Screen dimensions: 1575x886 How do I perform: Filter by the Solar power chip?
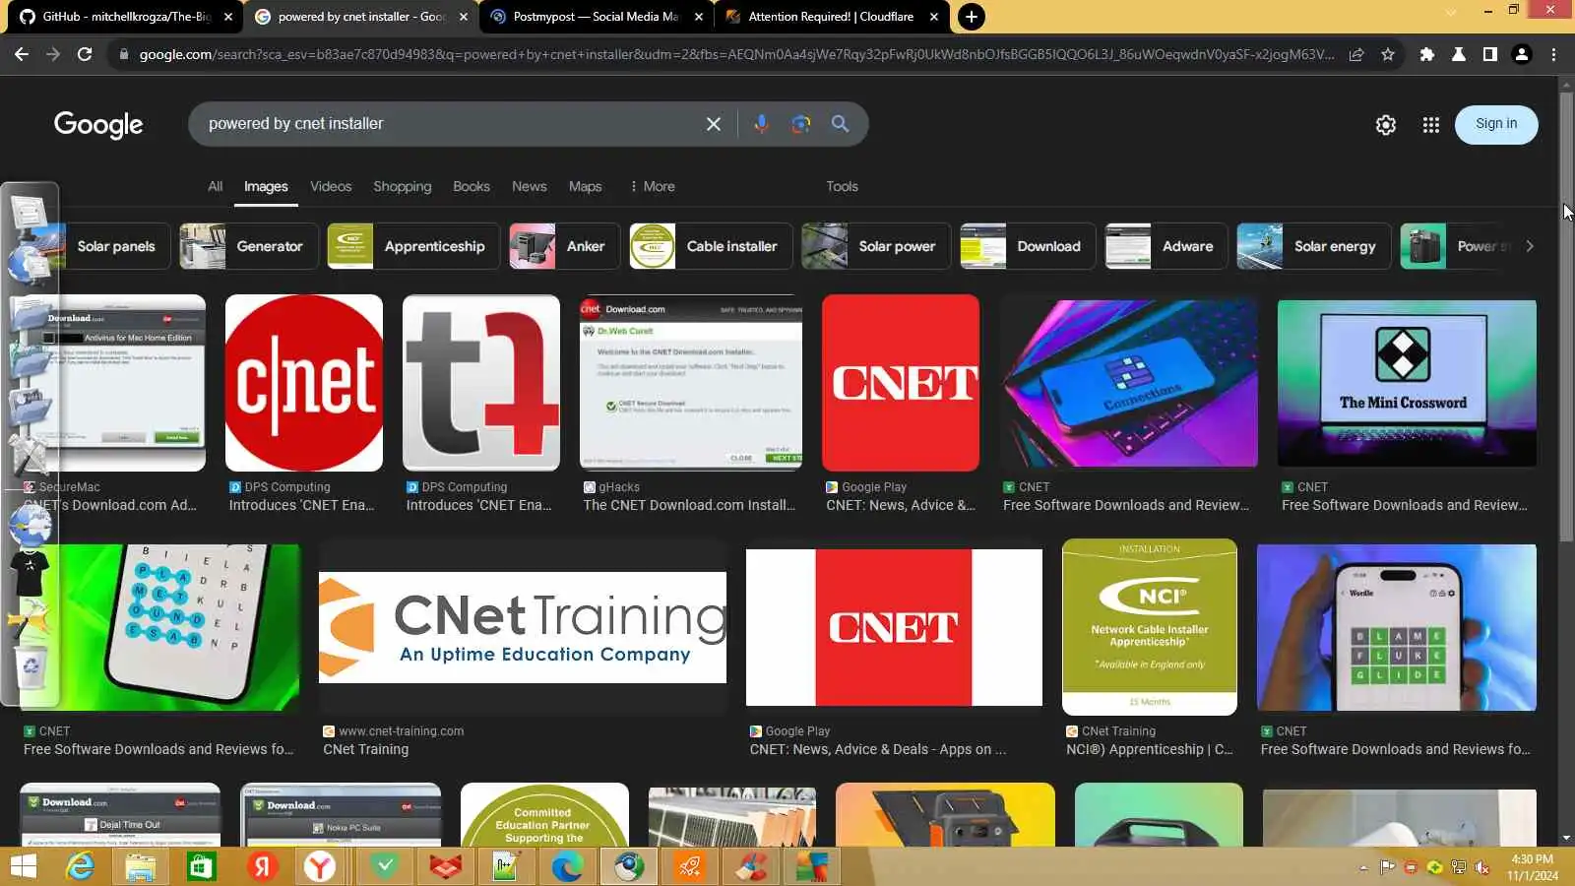coord(876,246)
